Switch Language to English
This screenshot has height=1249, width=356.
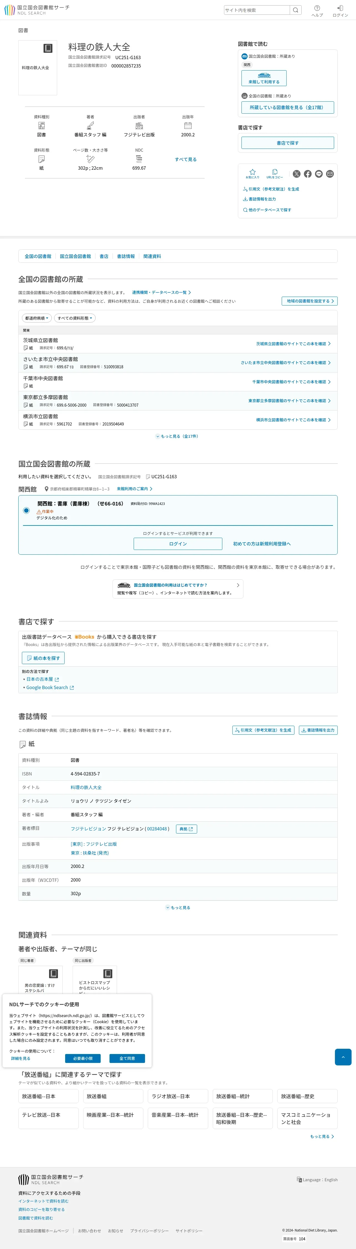coord(317,1180)
